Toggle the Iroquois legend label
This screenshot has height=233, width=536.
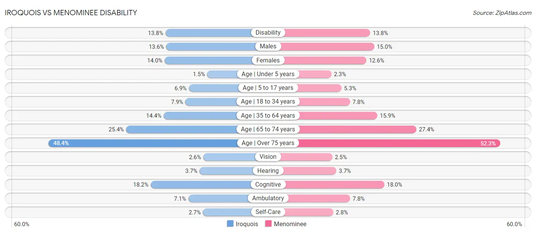[247, 224]
